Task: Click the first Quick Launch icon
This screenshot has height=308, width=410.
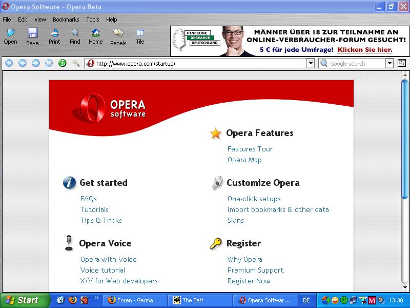Action: [60, 300]
